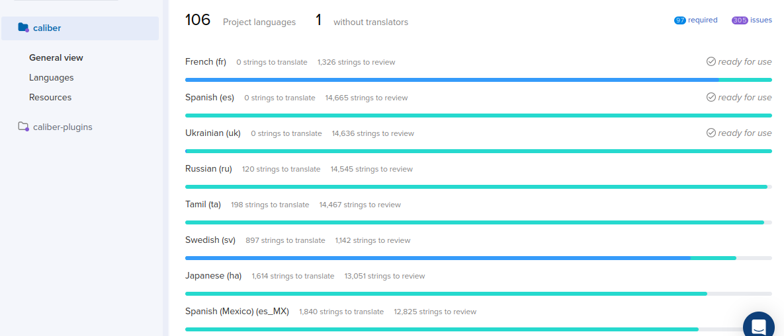Click the caliber-plugins folder icon

pos(23,127)
